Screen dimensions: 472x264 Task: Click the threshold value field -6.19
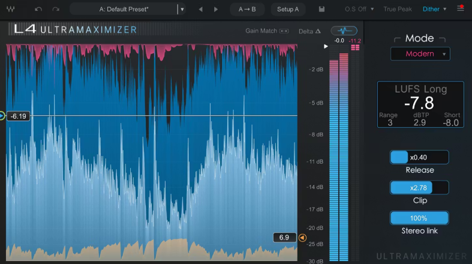19,116
